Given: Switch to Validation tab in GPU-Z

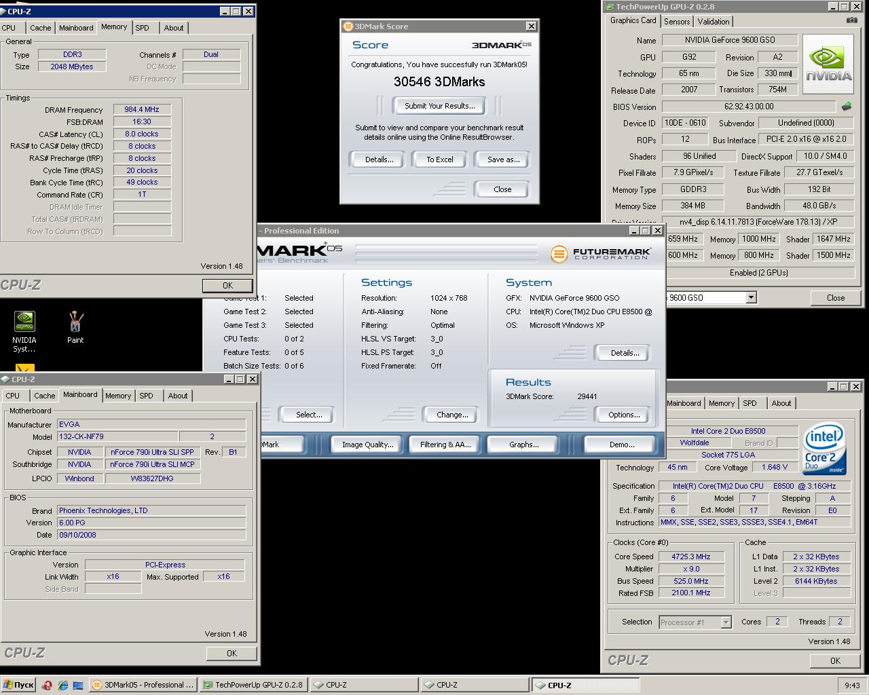Looking at the screenshot, I should 714,22.
